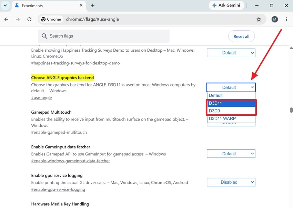Screen dimensions: 293x208
Task: Click the Reset all button
Action: click(x=241, y=37)
